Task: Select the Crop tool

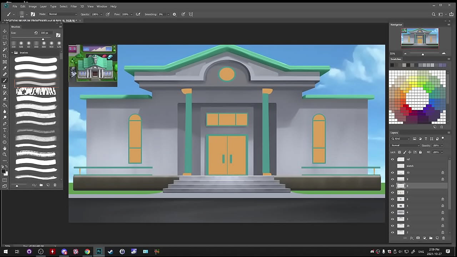Action: click(5, 56)
